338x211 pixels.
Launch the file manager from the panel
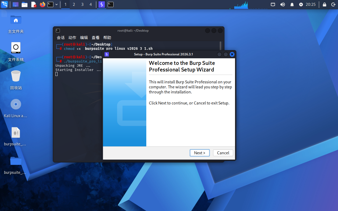pos(25,4)
